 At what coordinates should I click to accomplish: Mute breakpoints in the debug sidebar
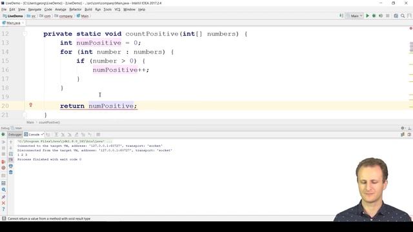pos(3,168)
